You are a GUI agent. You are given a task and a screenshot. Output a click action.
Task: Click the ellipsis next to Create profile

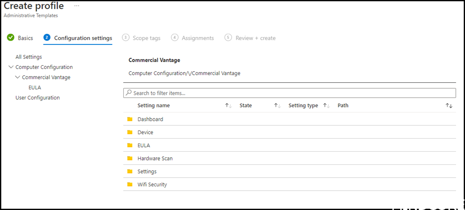(x=77, y=6)
